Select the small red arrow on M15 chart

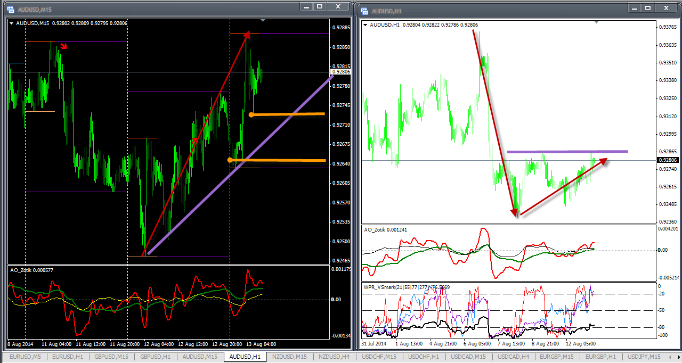[63, 46]
